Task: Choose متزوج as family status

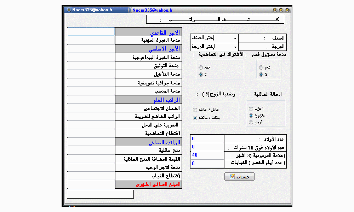Action: tap(251, 116)
